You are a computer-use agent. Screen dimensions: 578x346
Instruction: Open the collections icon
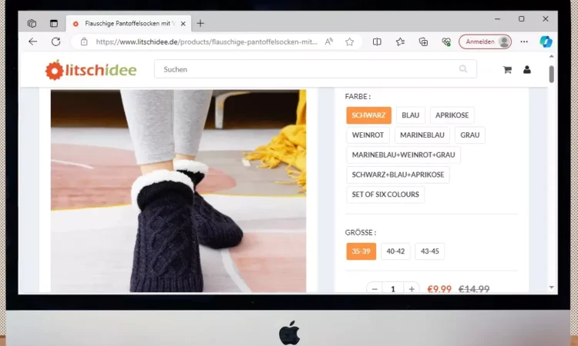(x=423, y=42)
